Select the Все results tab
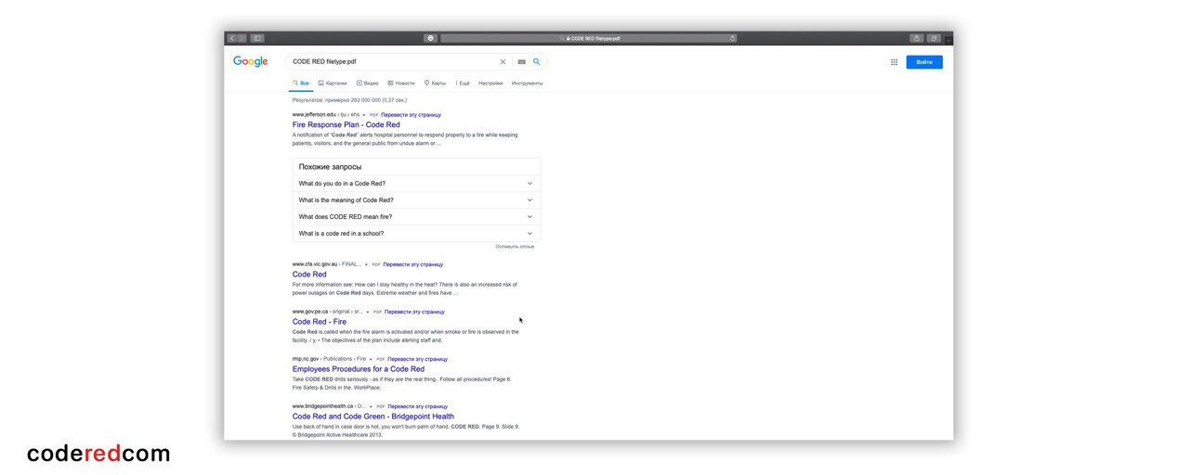Screen dimensions: 1189x475 point(300,83)
